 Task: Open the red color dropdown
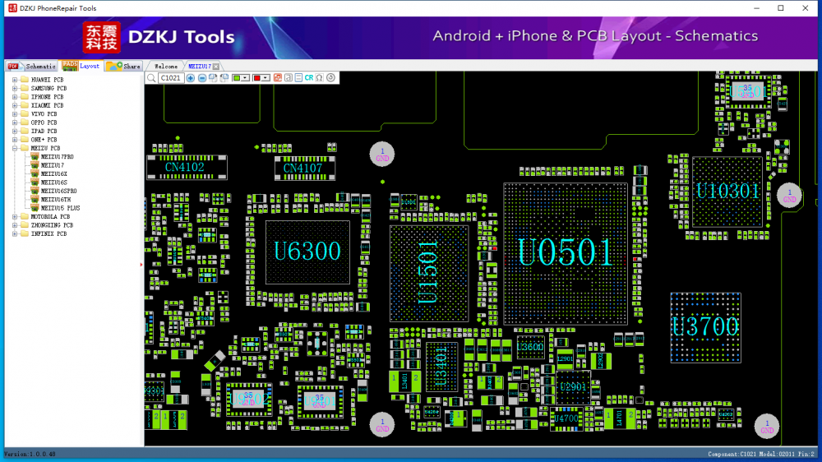[266, 77]
